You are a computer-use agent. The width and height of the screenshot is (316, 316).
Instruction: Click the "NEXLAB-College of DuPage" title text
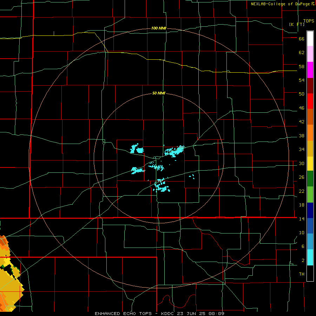280,4
